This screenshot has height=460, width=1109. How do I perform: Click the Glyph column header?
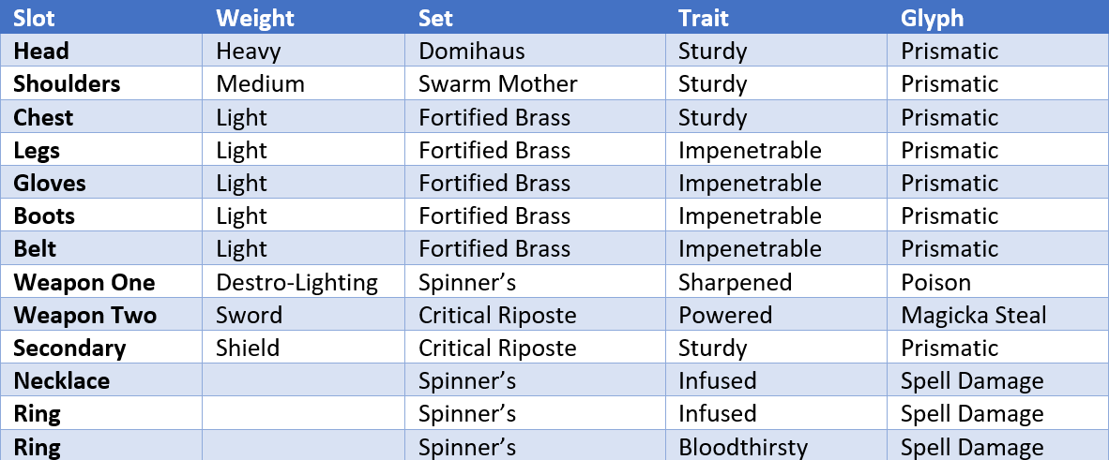point(932,19)
